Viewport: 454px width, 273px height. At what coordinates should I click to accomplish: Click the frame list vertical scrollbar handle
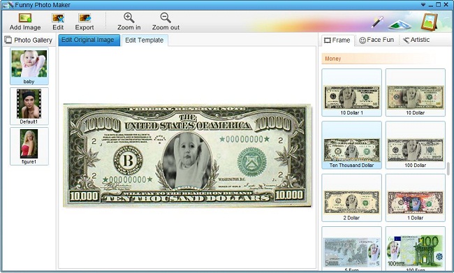(448, 169)
